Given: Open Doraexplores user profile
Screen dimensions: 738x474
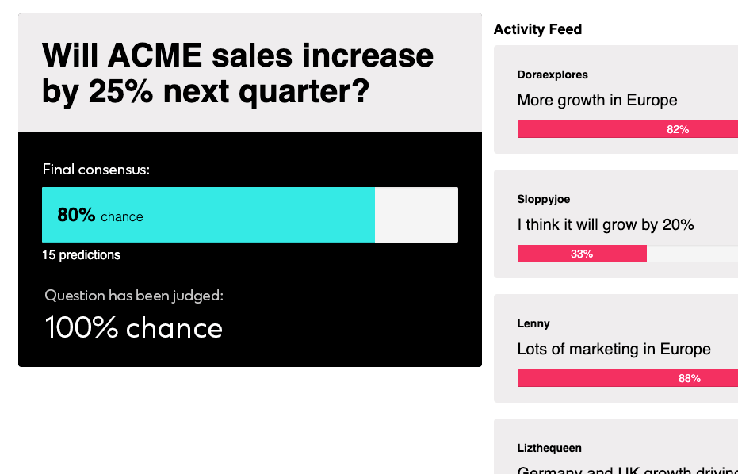Looking at the screenshot, I should [553, 75].
